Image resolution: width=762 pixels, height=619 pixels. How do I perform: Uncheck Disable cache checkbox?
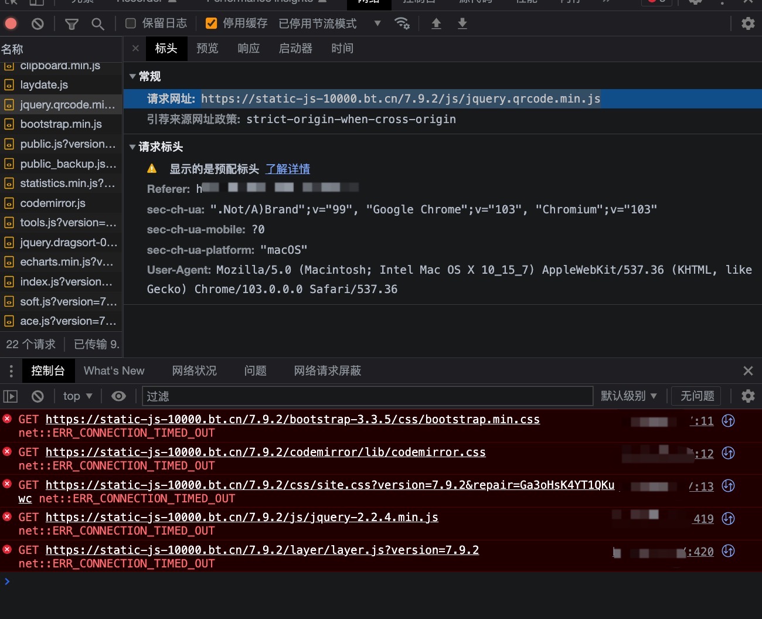pos(212,23)
